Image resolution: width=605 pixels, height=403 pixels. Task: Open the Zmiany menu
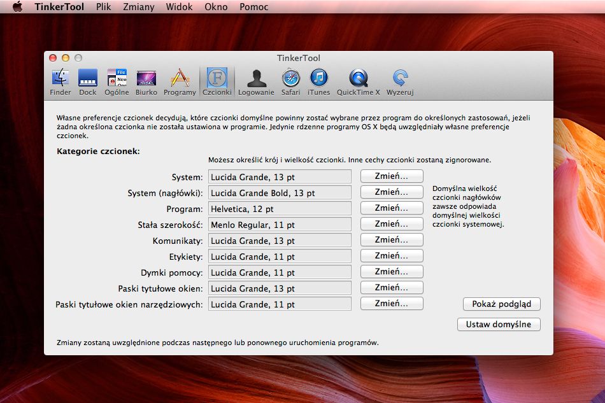coord(139,6)
